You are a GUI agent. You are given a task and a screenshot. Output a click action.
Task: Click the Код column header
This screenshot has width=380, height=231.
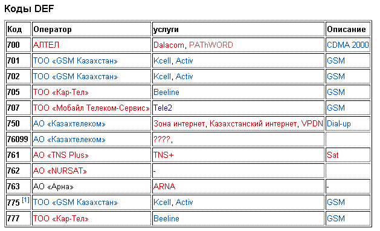pyautogui.click(x=18, y=30)
